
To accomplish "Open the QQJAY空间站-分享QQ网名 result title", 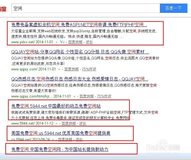I will coord(80,52).
